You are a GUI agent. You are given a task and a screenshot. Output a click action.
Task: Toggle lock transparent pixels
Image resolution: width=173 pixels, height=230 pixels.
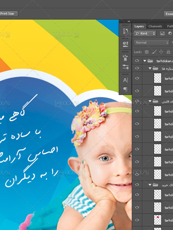pos(147,52)
